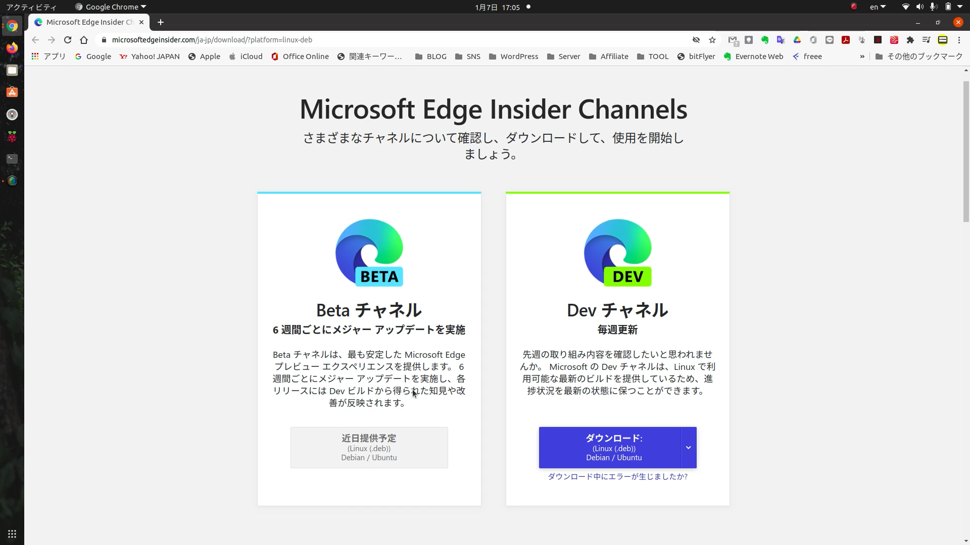Click the Adobe Acrobat extension icon
The image size is (970, 545).
tap(846, 40)
